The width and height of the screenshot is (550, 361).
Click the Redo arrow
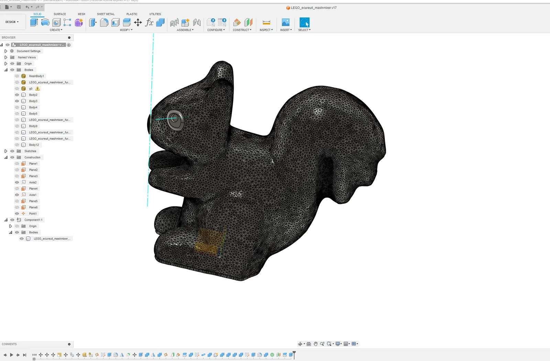[37, 7]
